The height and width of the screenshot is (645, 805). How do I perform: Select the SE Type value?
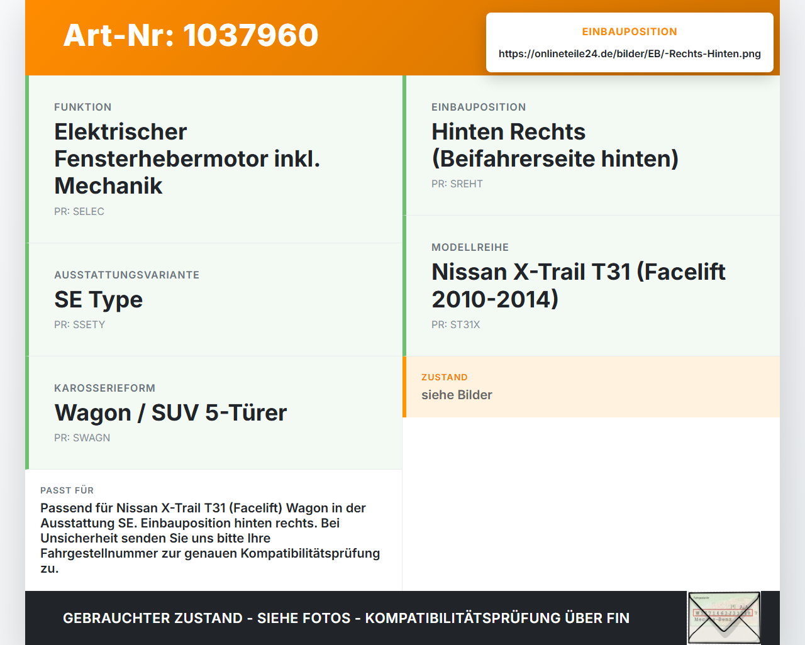point(99,300)
